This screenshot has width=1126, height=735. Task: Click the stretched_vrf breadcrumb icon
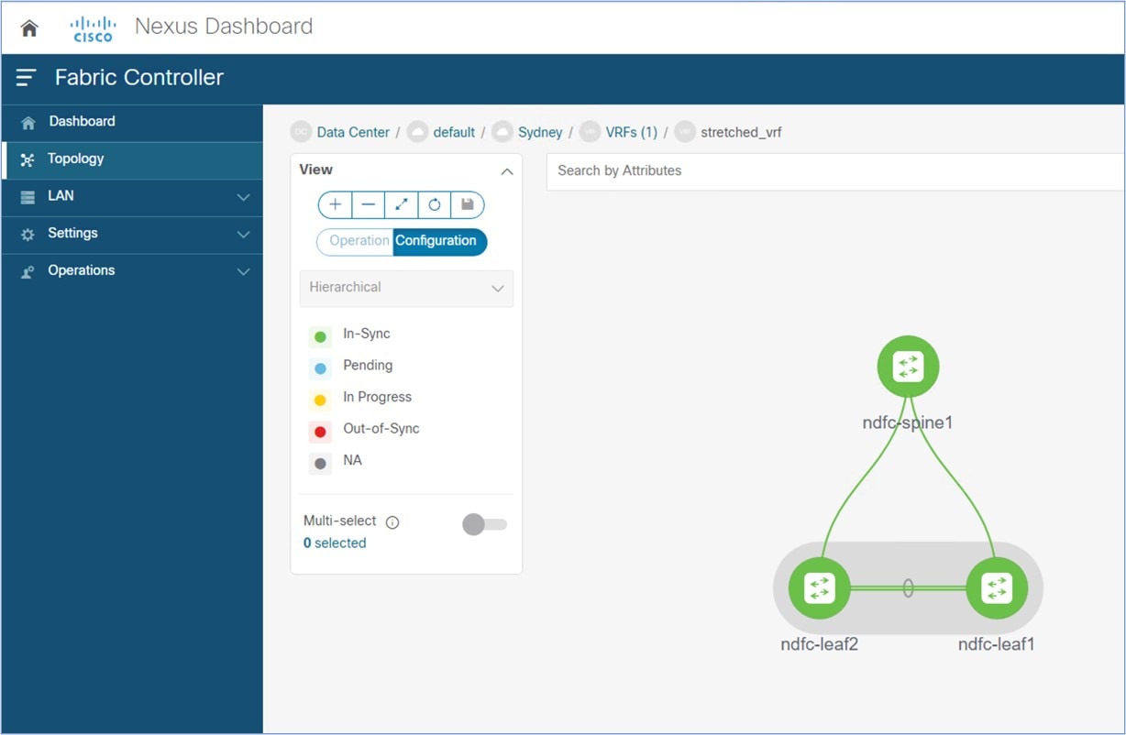tap(685, 132)
